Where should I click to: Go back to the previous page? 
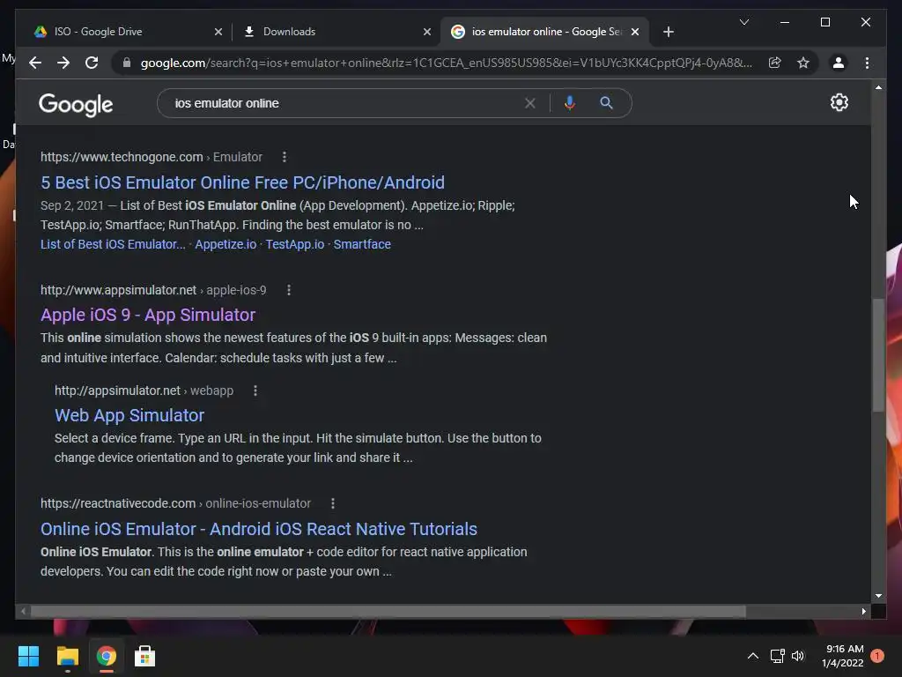35,63
